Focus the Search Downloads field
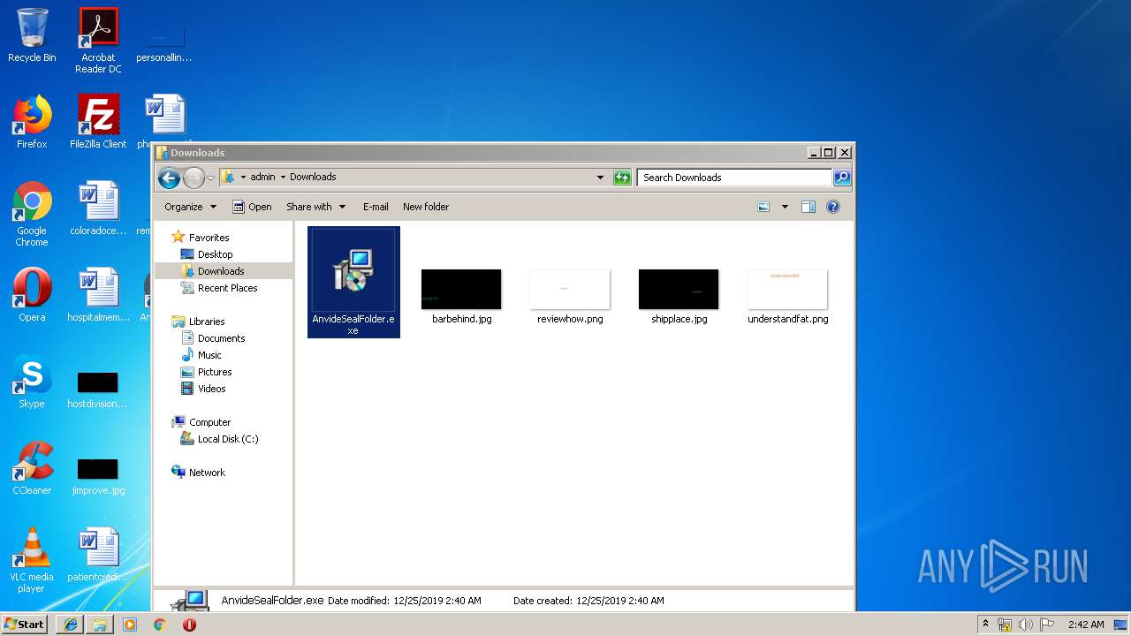Image resolution: width=1131 pixels, height=636 pixels. (734, 178)
